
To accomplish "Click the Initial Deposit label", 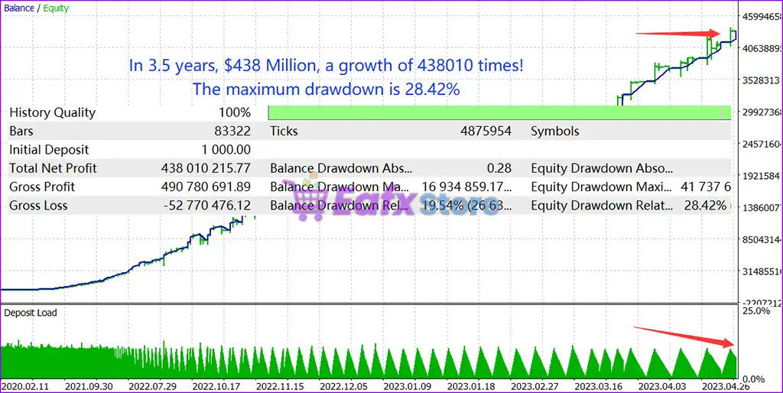I will coord(49,150).
